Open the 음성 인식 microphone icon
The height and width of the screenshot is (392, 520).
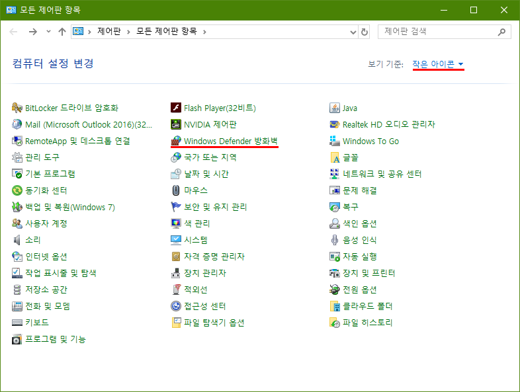[335, 240]
